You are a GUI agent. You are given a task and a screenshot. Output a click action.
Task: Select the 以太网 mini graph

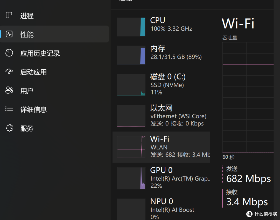point(131,116)
